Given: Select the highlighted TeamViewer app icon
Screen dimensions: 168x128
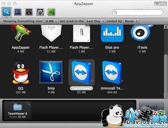Looking at the screenshot, I should tap(82, 72).
